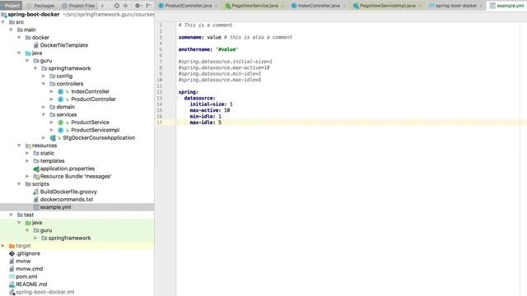Click the 'datasource:' key in editor
This screenshot has height=296, width=527.
click(199, 98)
